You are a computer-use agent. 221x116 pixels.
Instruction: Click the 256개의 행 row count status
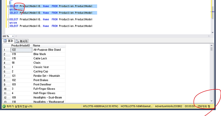coord(204,106)
